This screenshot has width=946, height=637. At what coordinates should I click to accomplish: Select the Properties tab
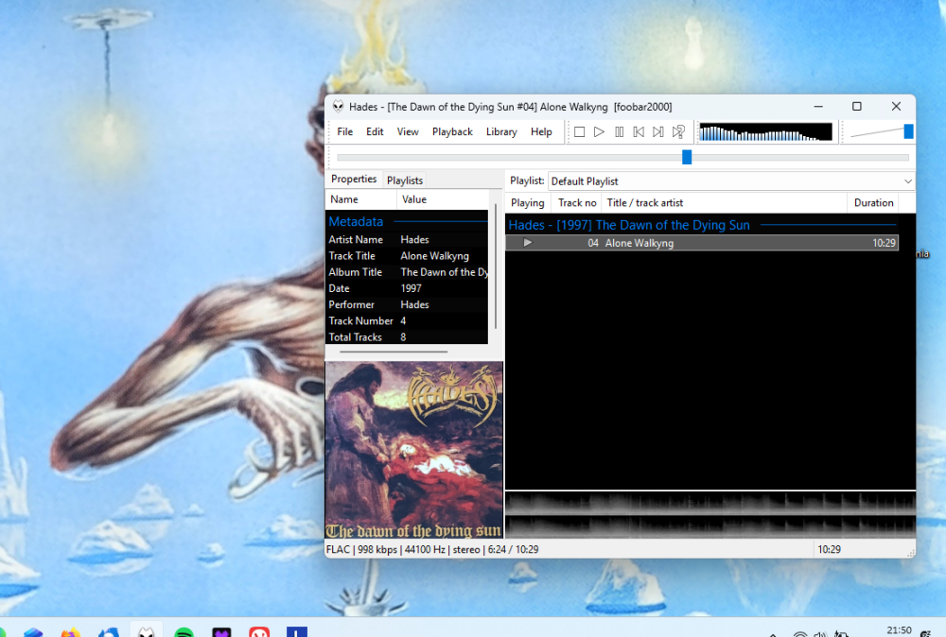coord(354,180)
